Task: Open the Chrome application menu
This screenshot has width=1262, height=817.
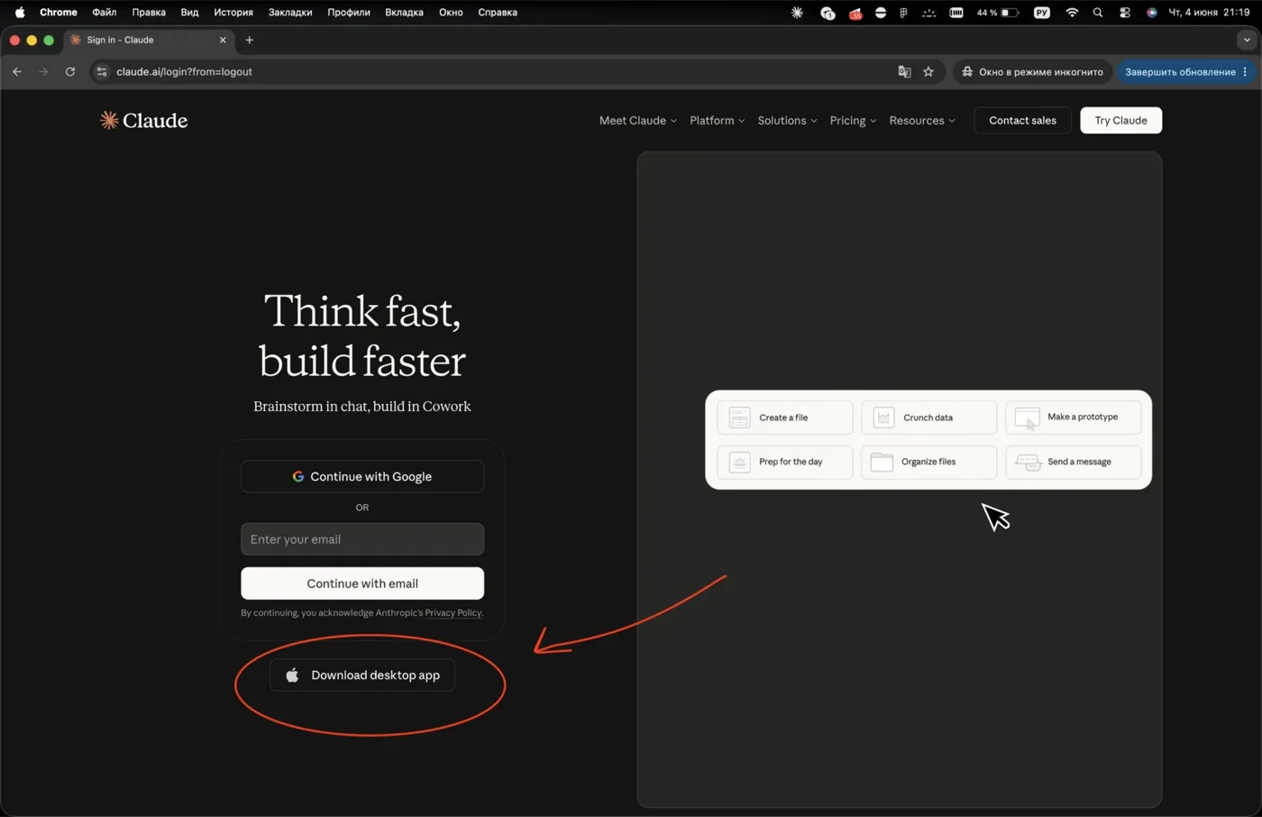Action: click(x=59, y=13)
